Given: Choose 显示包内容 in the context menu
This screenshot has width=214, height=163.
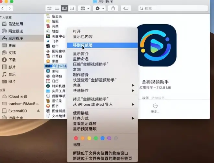Looking at the screenshot, I should 102,37.
